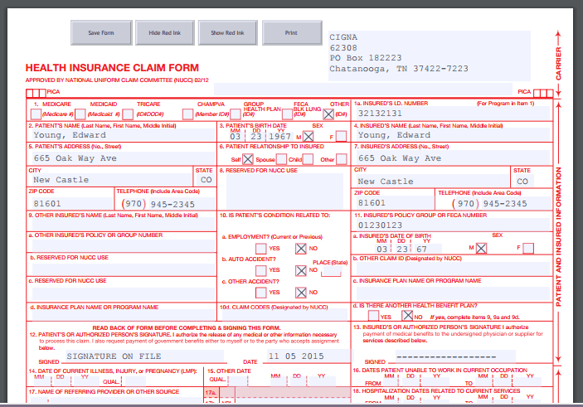The image size is (583, 407).
Task: Click patient's Zip Code field 81601
Action: pyautogui.click(x=70, y=204)
